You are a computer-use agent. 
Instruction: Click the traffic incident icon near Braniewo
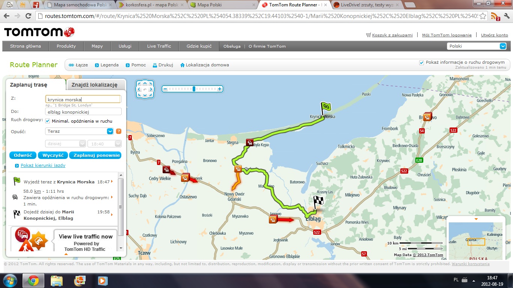(x=427, y=117)
